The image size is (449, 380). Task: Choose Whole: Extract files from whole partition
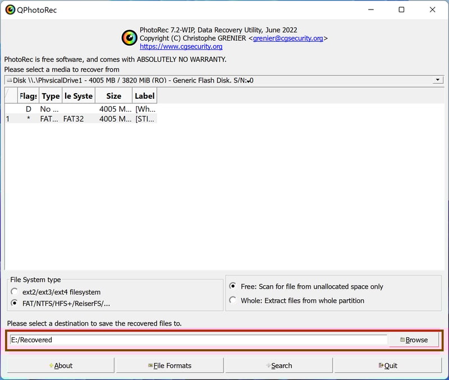click(232, 301)
